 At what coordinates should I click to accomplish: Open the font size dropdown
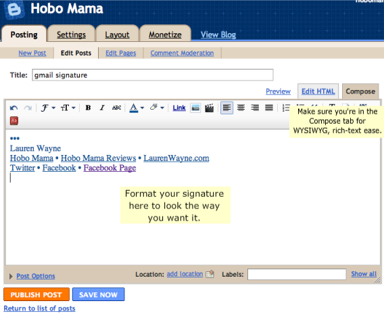click(x=68, y=108)
